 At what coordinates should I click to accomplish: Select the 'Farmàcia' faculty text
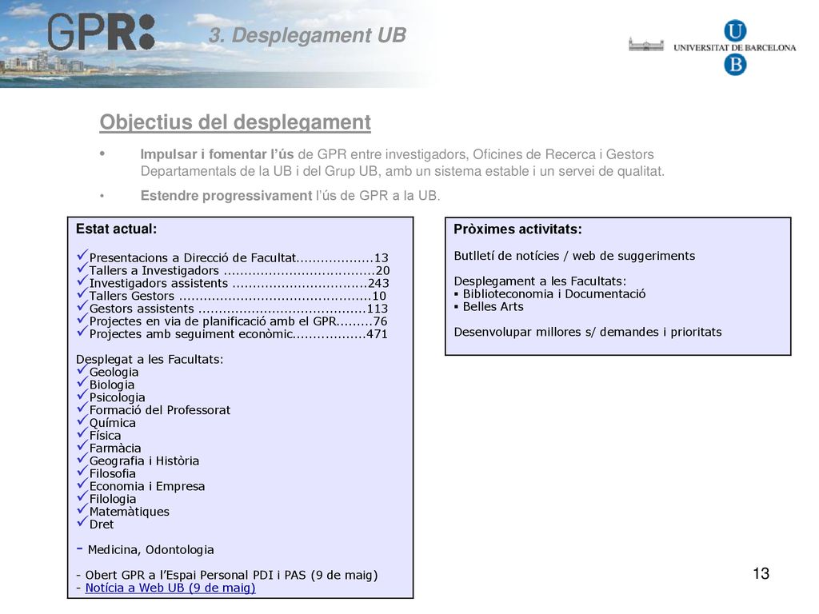pos(115,449)
